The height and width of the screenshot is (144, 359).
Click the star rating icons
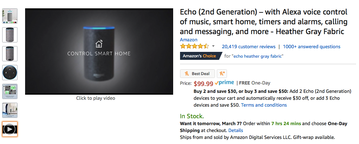194,46
